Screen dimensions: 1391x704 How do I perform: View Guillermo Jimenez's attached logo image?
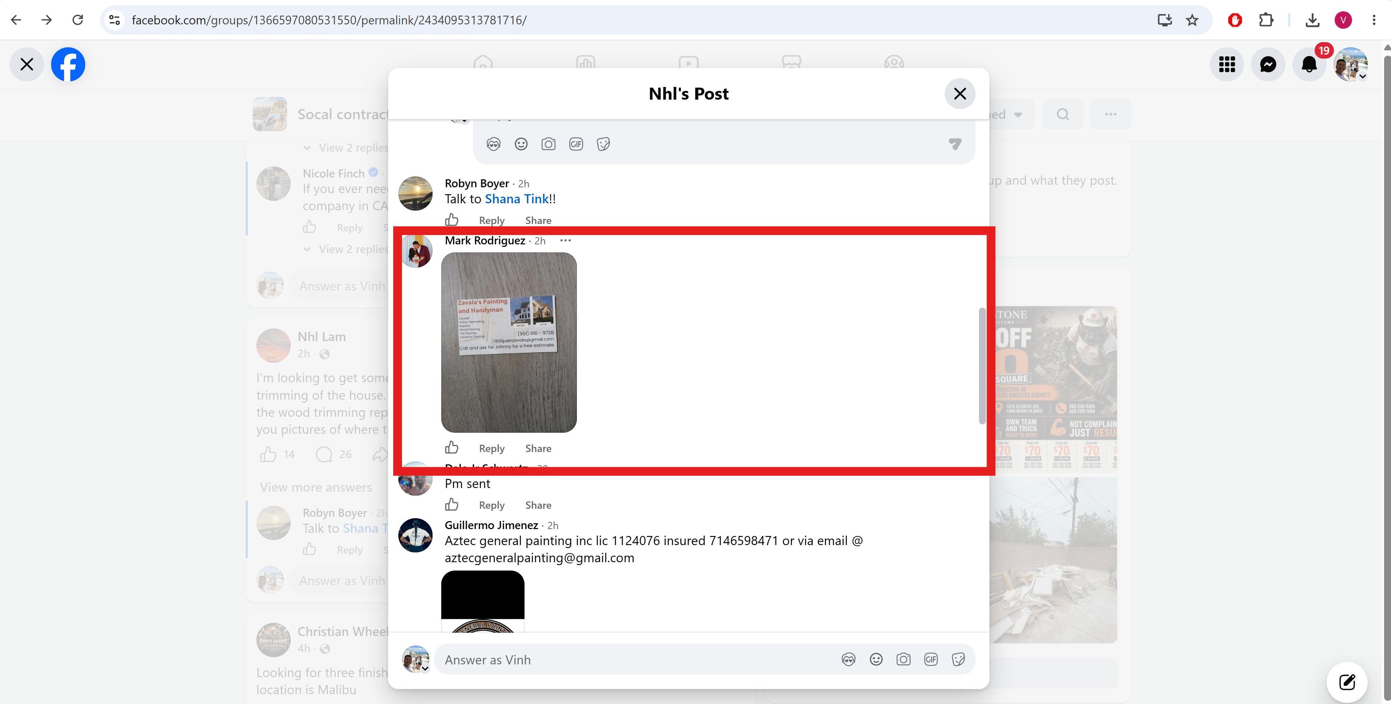(483, 601)
